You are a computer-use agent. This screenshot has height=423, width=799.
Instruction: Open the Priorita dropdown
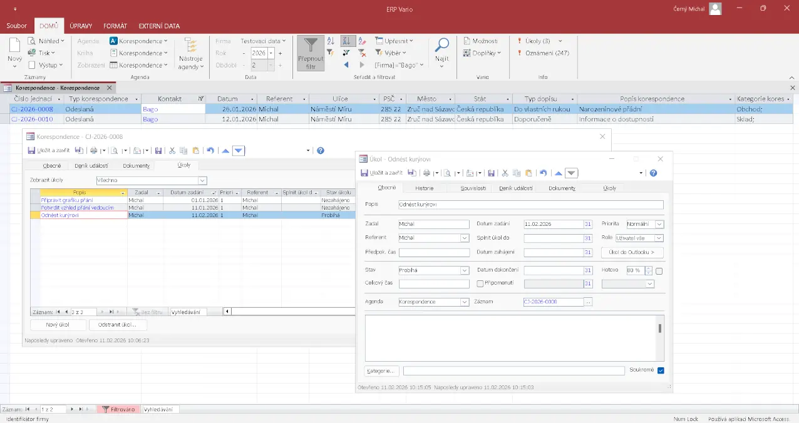[659, 224]
